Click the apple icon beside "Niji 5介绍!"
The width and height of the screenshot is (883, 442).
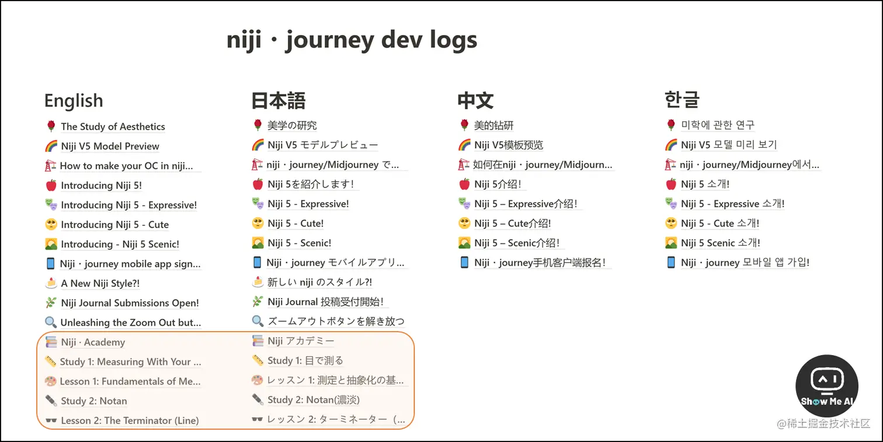[464, 184]
